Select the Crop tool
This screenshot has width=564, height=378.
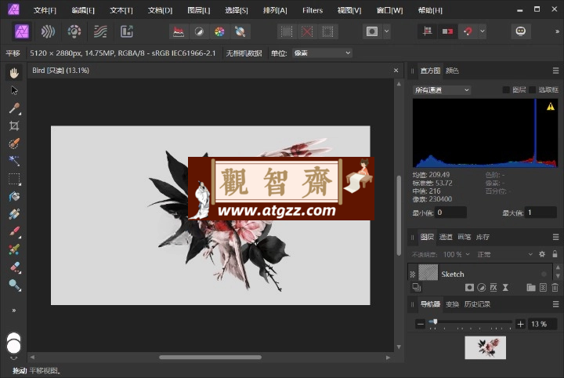click(x=14, y=125)
